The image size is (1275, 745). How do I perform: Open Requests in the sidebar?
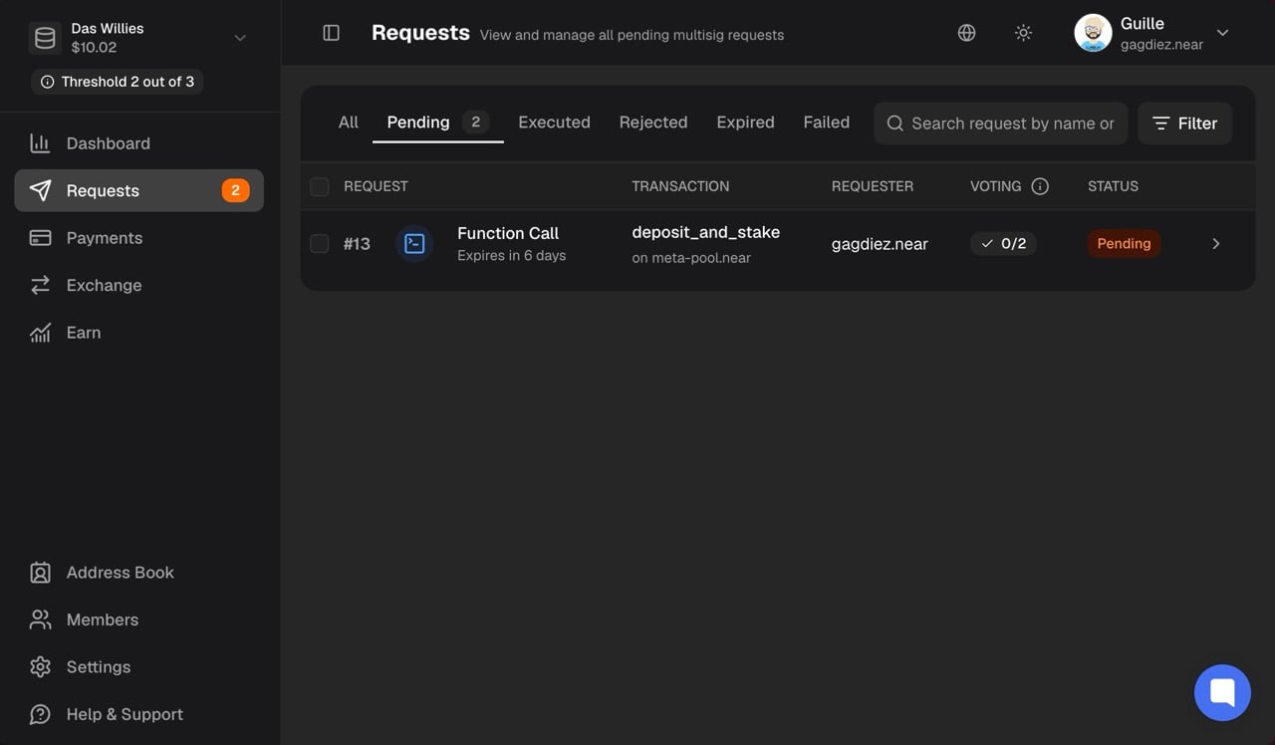pyautogui.click(x=138, y=190)
